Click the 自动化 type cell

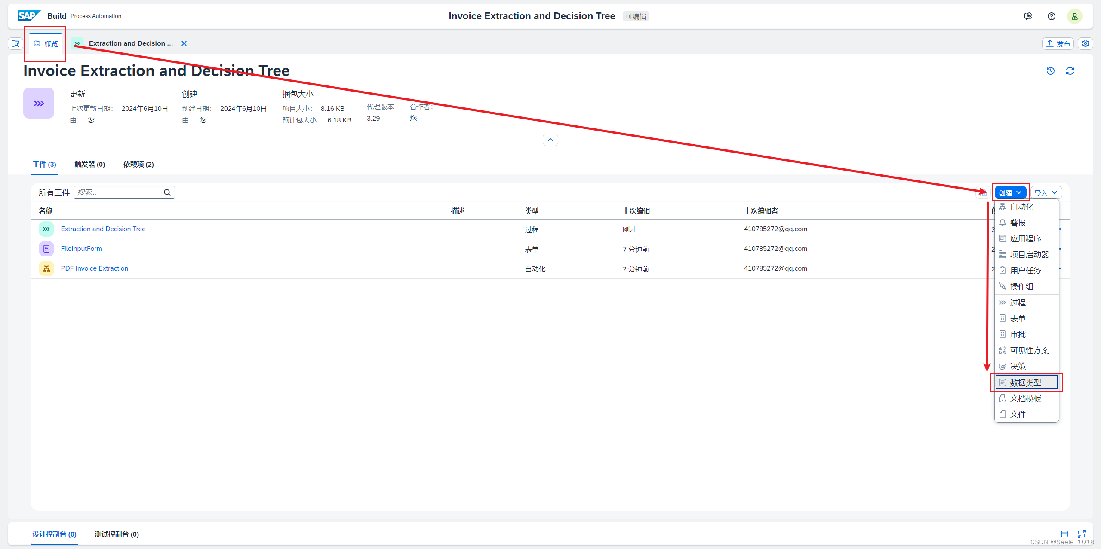[x=535, y=269]
